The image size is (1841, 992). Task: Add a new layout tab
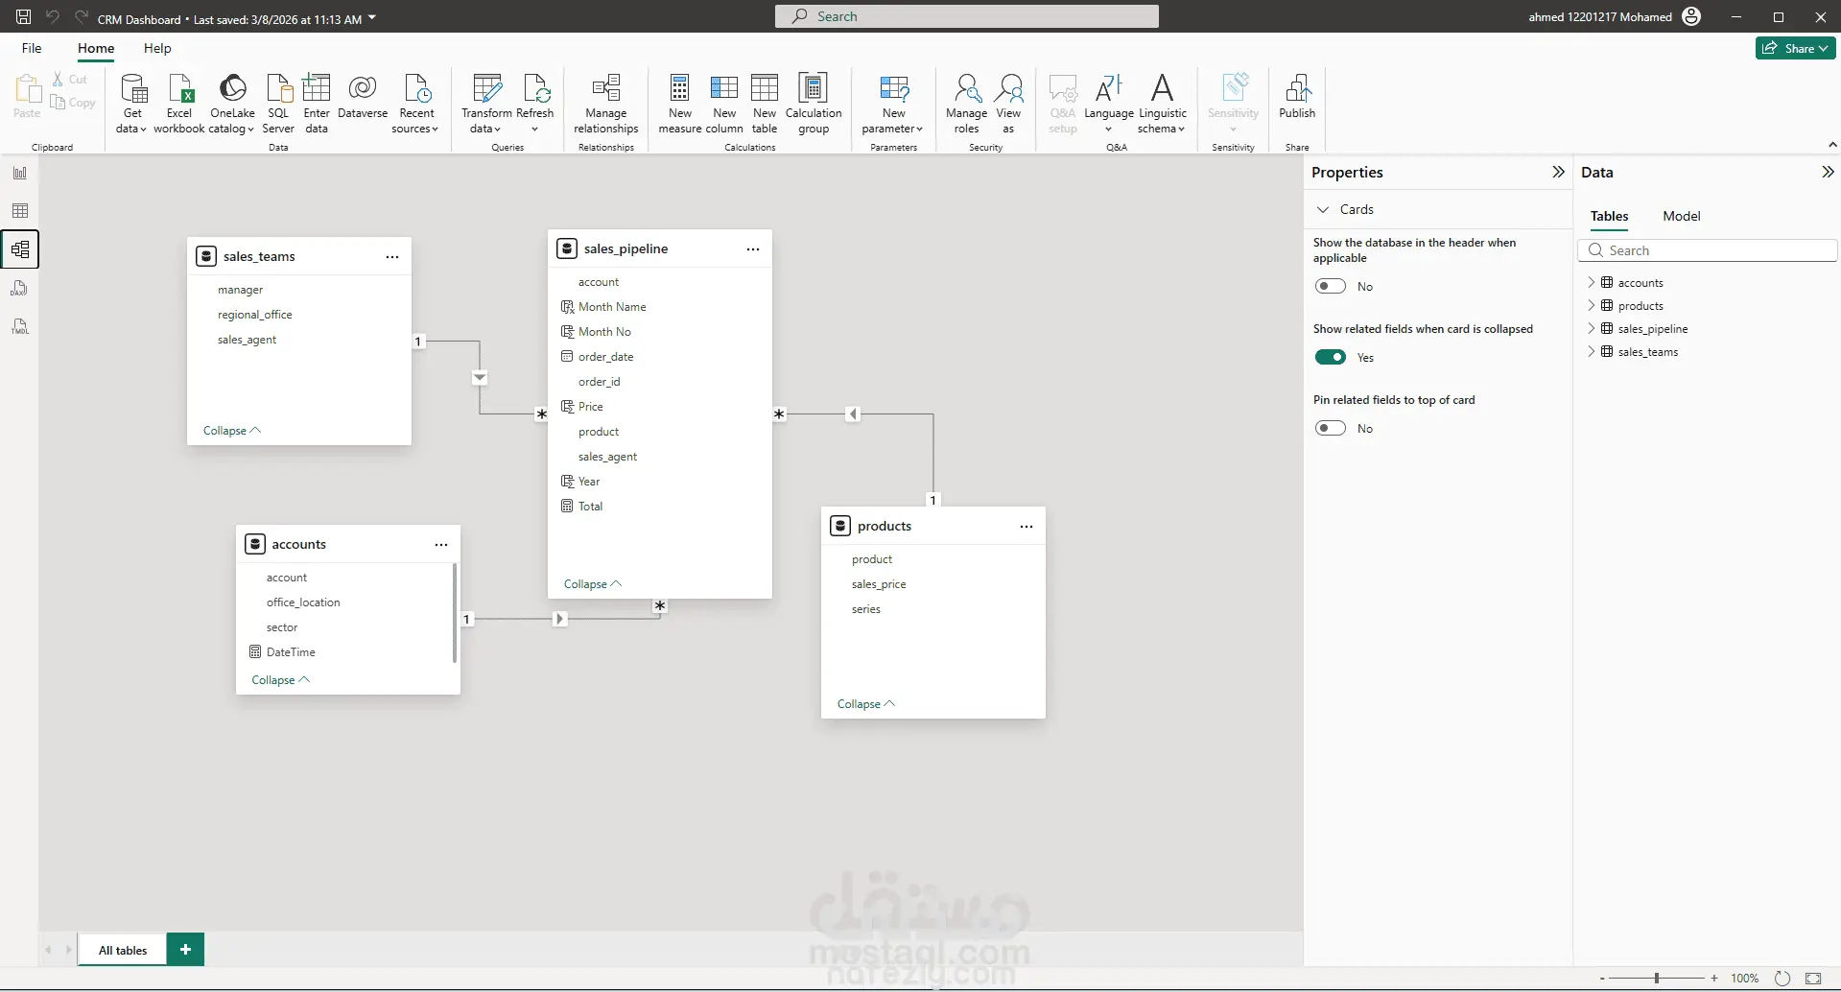point(185,950)
